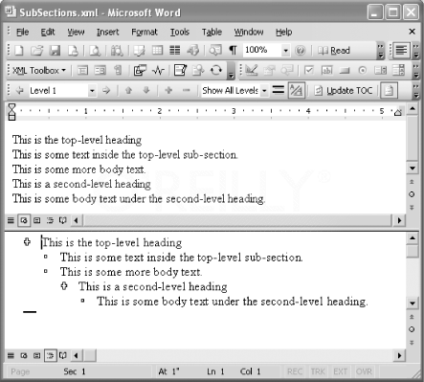Open the Insert menu

[x=107, y=32]
